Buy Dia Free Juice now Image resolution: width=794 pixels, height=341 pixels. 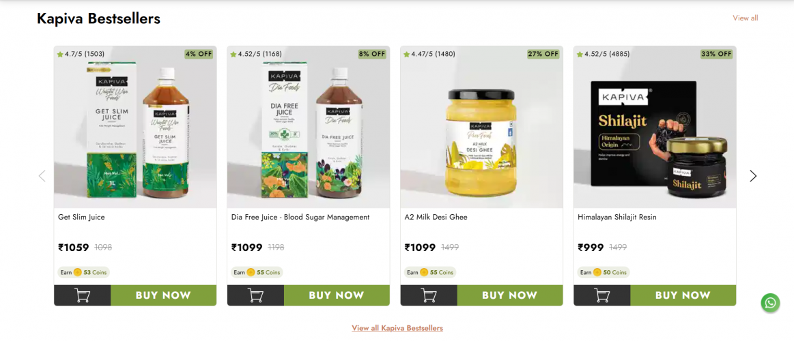click(x=337, y=295)
